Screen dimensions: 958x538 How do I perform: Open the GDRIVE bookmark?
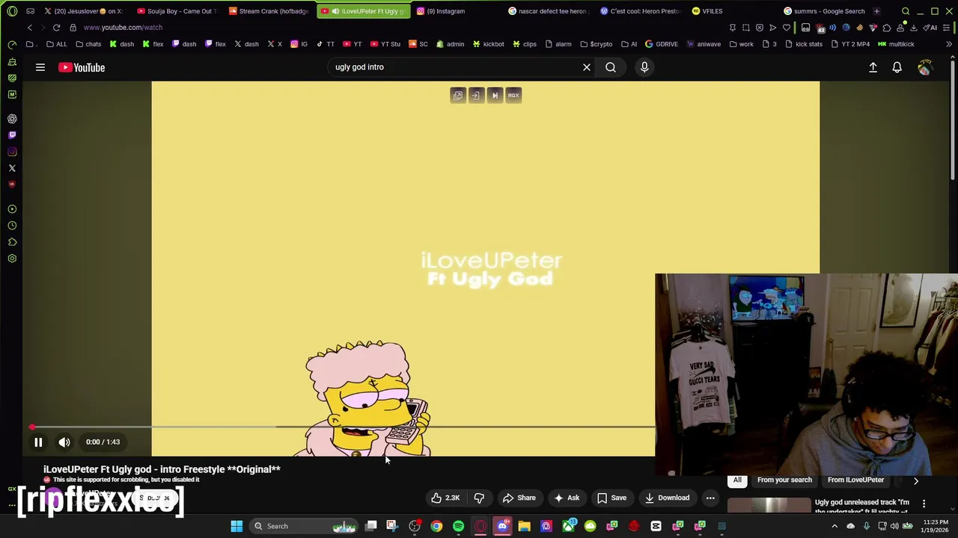pyautogui.click(x=661, y=44)
